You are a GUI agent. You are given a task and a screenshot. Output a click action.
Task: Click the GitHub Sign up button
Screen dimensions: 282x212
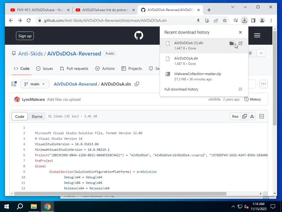pyautogui.click(x=25, y=36)
